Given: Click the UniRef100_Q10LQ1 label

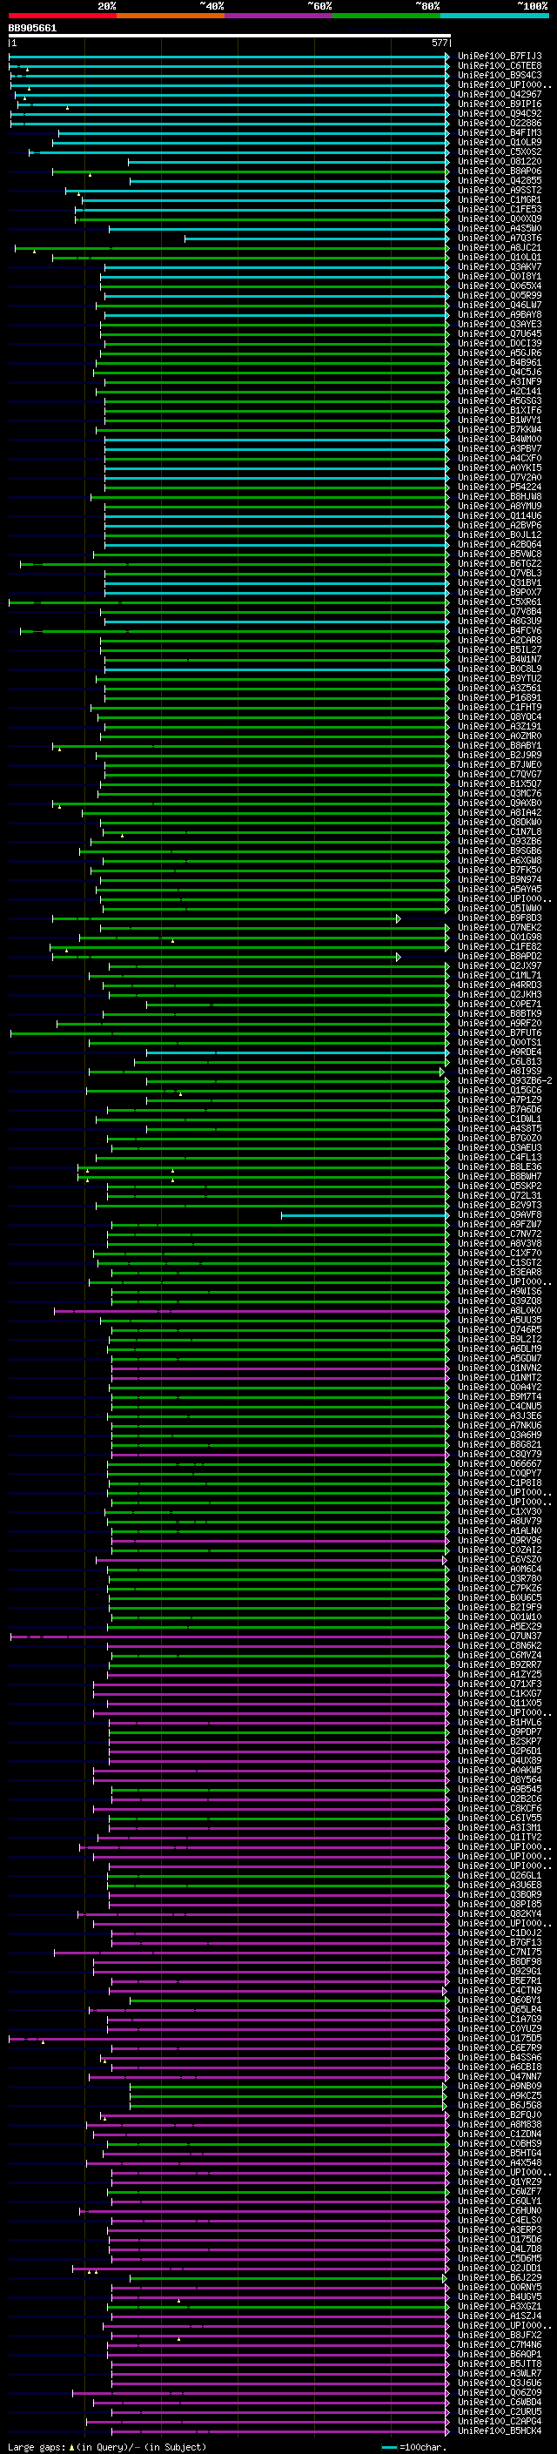Looking at the screenshot, I should point(500,257).
